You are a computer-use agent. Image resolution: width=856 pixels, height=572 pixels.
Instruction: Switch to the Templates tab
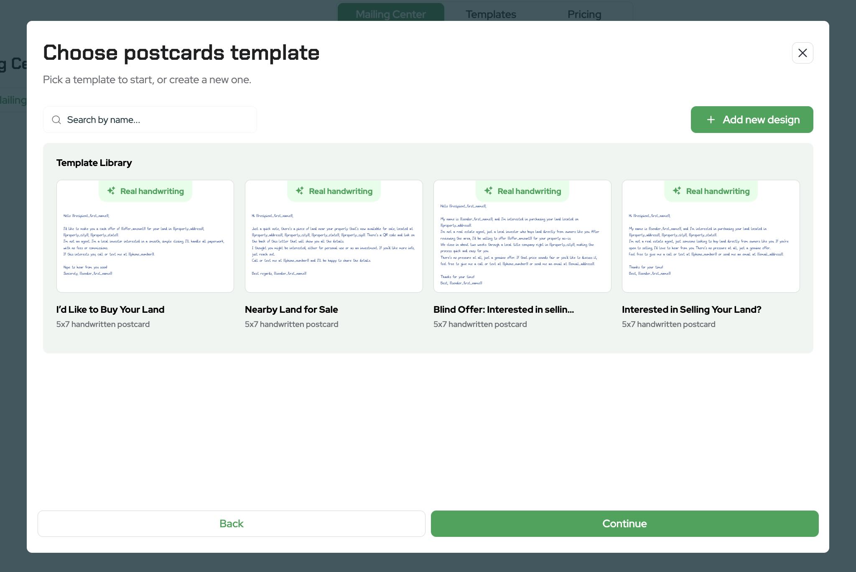click(491, 14)
